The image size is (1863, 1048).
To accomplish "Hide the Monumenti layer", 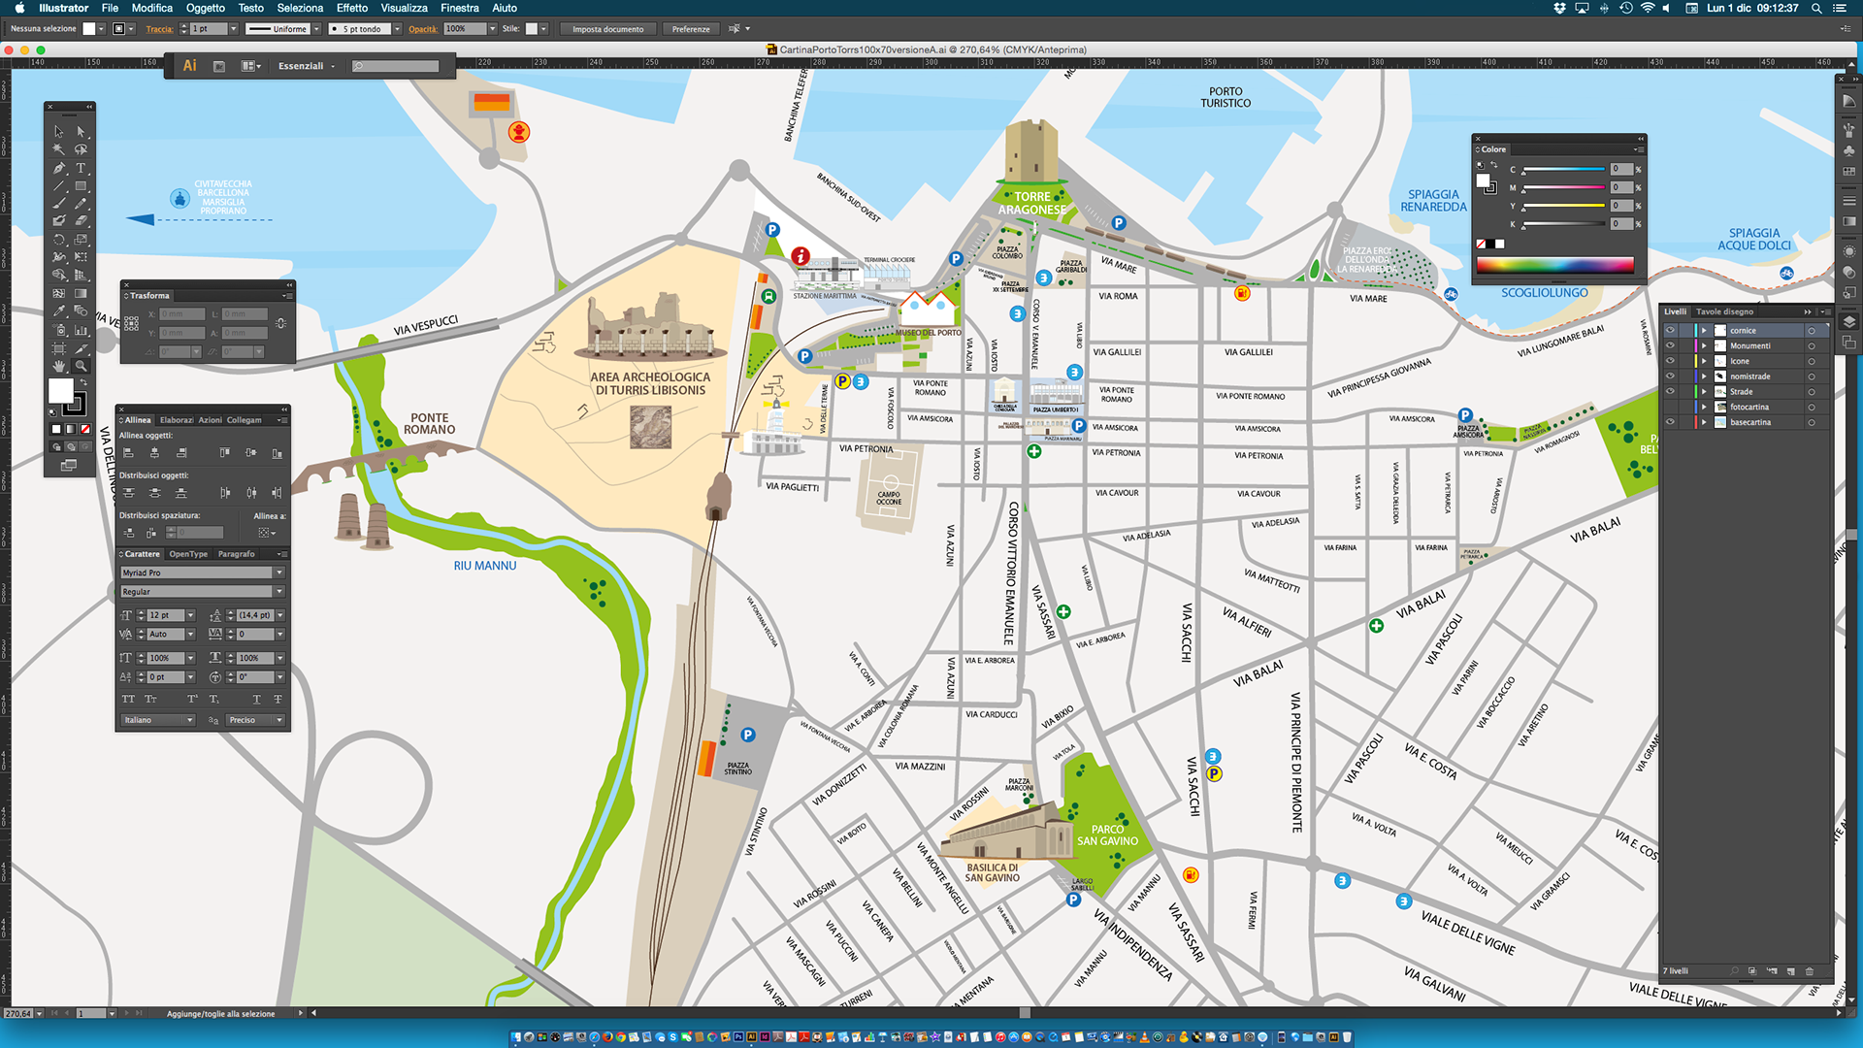I will click(x=1670, y=345).
